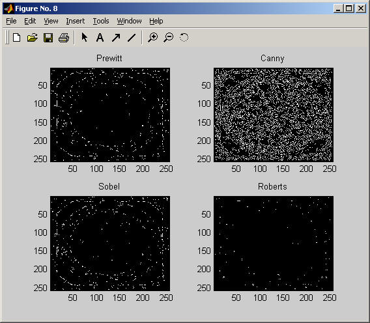Expand the Insert menu
Viewport: 370px width, 323px height.
76,21
